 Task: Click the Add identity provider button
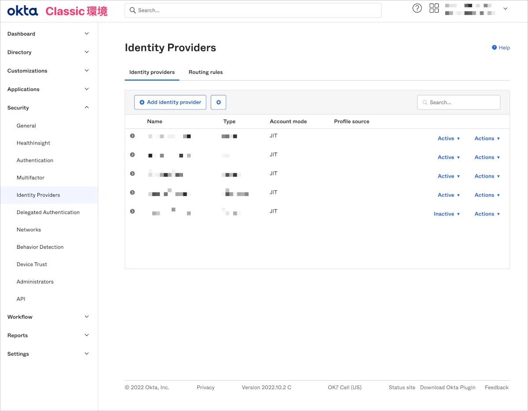(170, 102)
